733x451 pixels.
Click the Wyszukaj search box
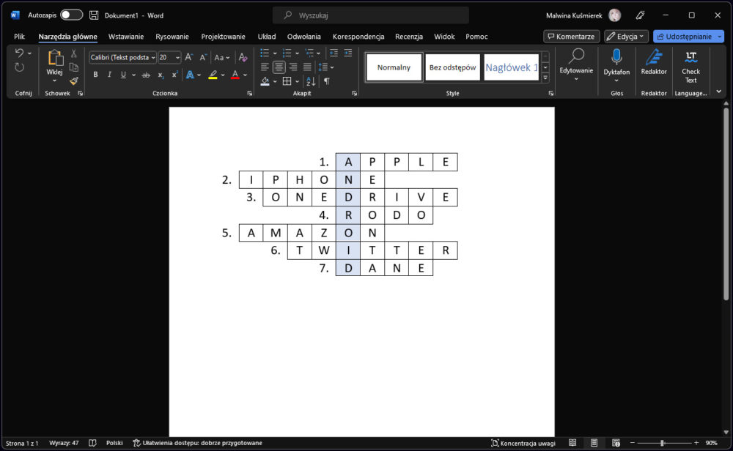pos(371,15)
